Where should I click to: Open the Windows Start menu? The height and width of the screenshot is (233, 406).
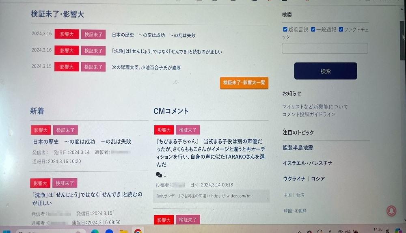coord(6,231)
